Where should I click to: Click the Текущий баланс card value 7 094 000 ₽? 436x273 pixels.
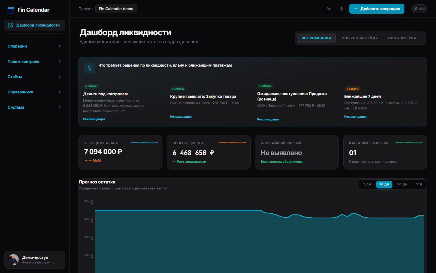point(103,152)
